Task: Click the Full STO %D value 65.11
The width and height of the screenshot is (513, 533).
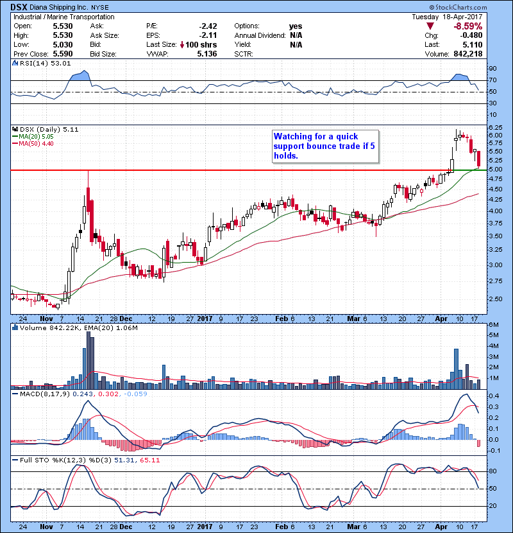Action: pos(149,460)
